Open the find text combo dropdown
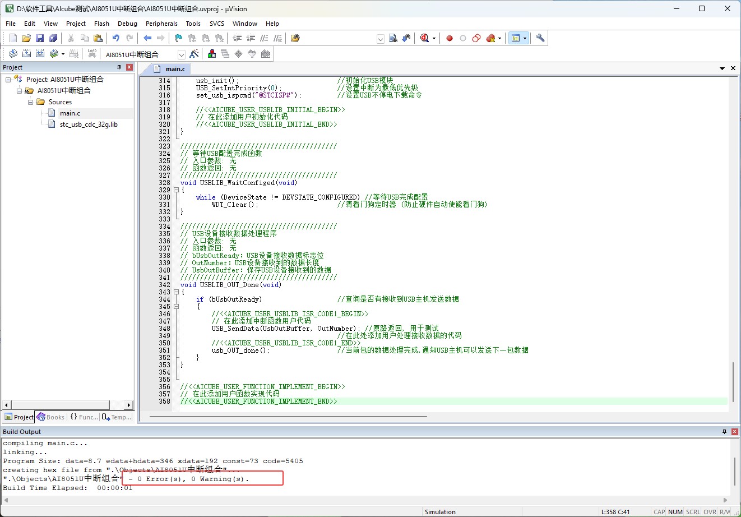This screenshot has width=741, height=517. (381, 39)
